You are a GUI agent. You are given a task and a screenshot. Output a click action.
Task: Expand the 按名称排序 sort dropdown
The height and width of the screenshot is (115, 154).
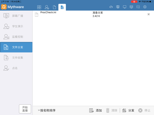pos(47,110)
